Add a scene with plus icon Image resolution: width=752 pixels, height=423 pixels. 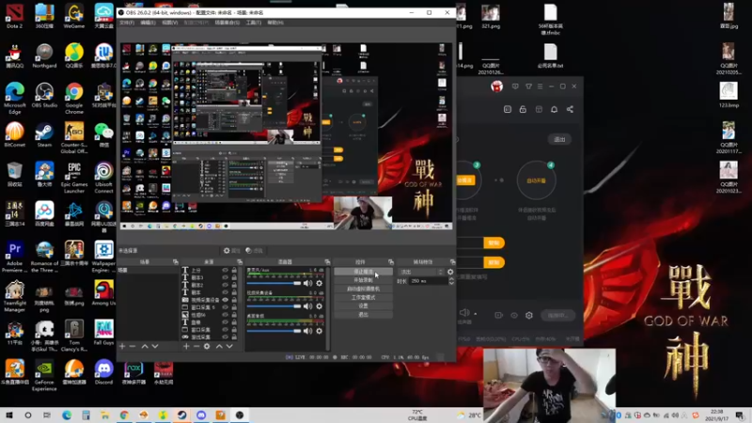(x=122, y=346)
